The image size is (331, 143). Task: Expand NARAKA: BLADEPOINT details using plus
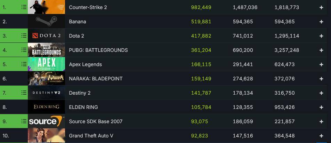[x=321, y=79]
